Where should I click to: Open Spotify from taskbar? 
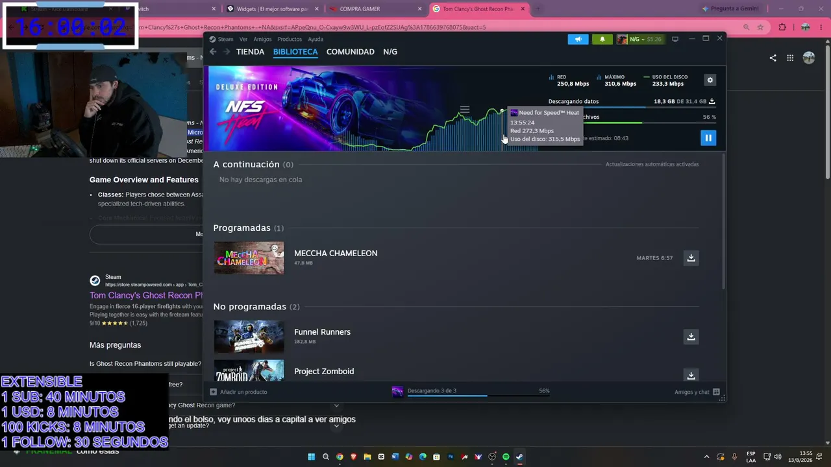pyautogui.click(x=506, y=457)
